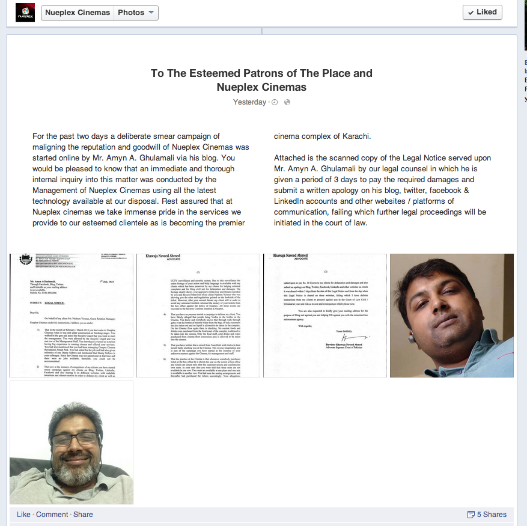Screen dimensions: 527x526
Task: Open the Nueplex Cinemas page tab
Action: click(x=78, y=13)
